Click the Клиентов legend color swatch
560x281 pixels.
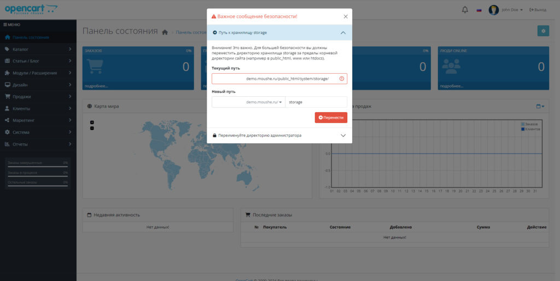point(523,129)
